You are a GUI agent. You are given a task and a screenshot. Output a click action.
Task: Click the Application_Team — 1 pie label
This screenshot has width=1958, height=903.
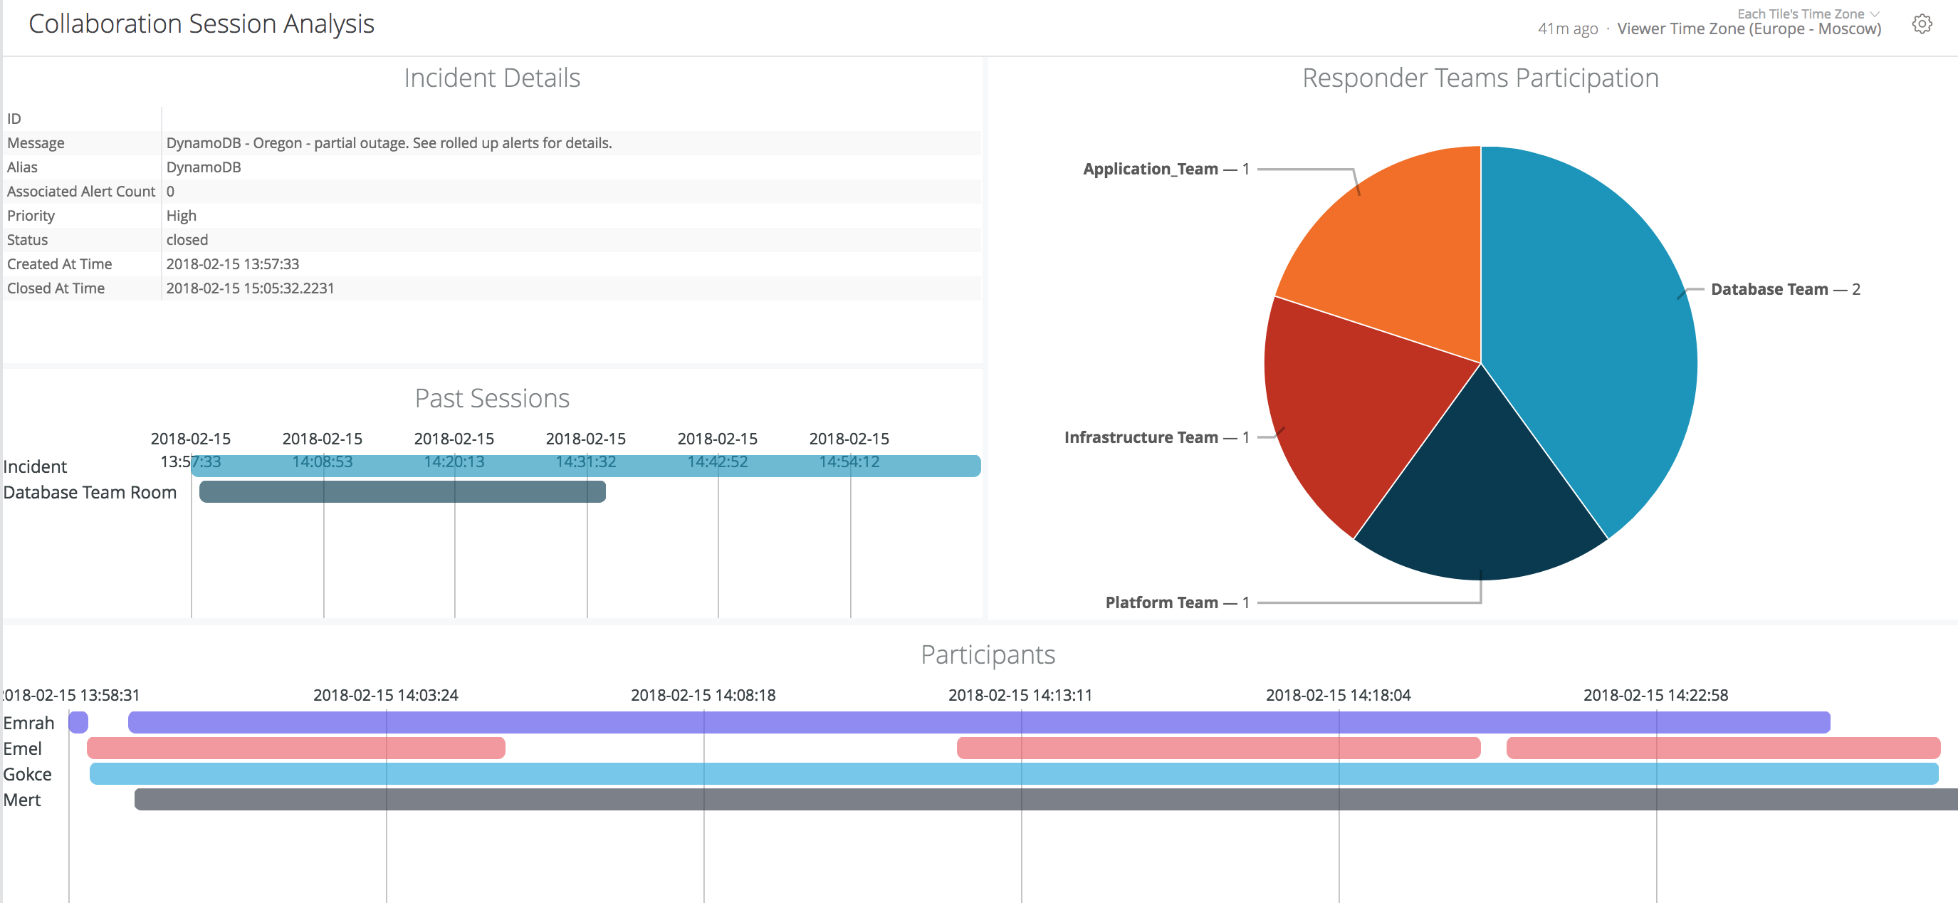pyautogui.click(x=1166, y=169)
